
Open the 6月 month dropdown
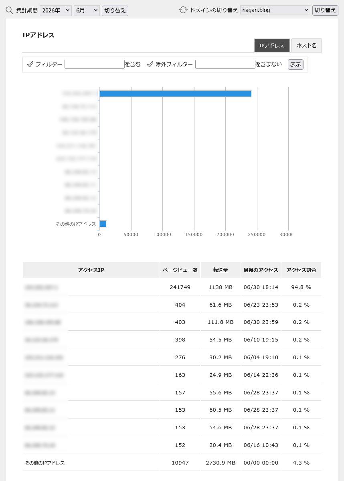pos(87,10)
